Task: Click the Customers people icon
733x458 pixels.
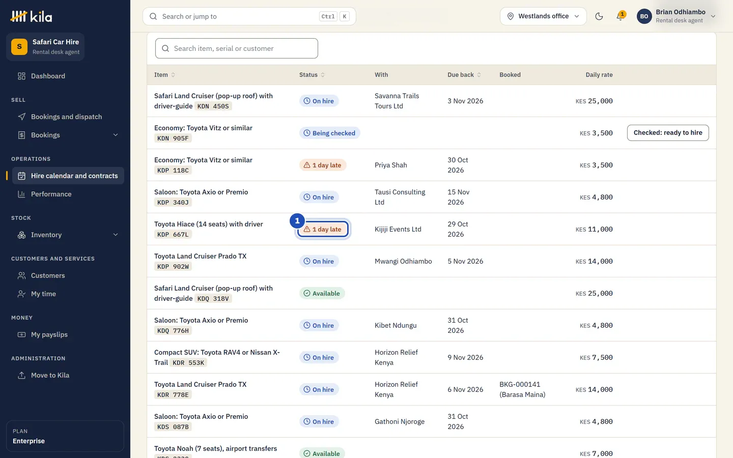Action: click(21, 276)
